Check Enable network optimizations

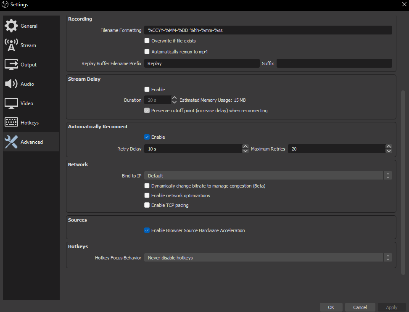point(147,196)
